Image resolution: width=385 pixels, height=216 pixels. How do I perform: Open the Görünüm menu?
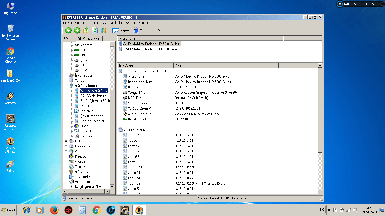tap(81, 23)
